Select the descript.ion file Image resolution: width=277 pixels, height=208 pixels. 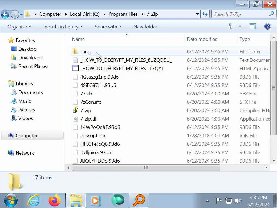point(93,136)
